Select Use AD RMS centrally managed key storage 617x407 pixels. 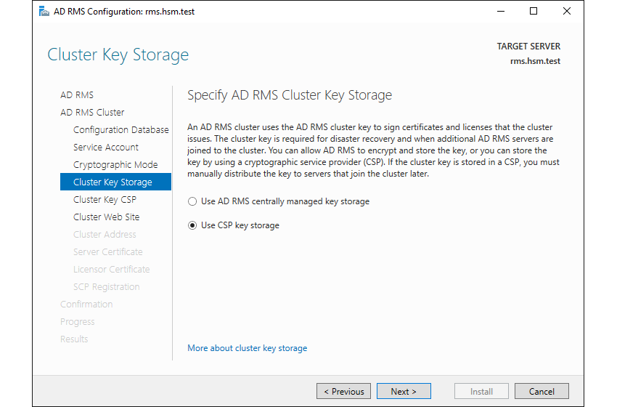click(x=279, y=201)
